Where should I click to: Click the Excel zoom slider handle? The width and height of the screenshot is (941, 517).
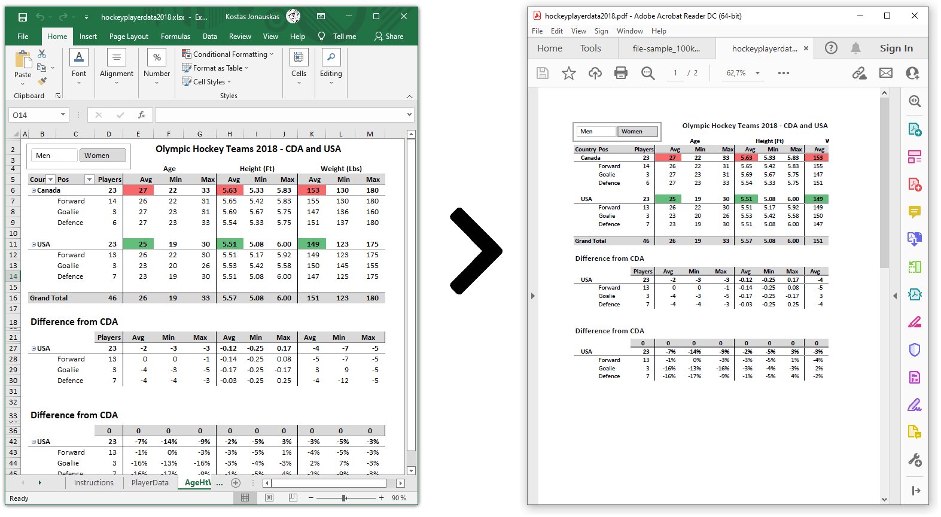[344, 498]
